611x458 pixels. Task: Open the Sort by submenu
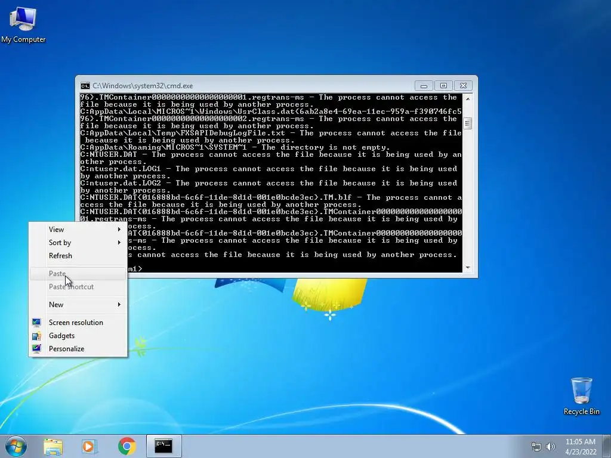[x=78, y=243]
